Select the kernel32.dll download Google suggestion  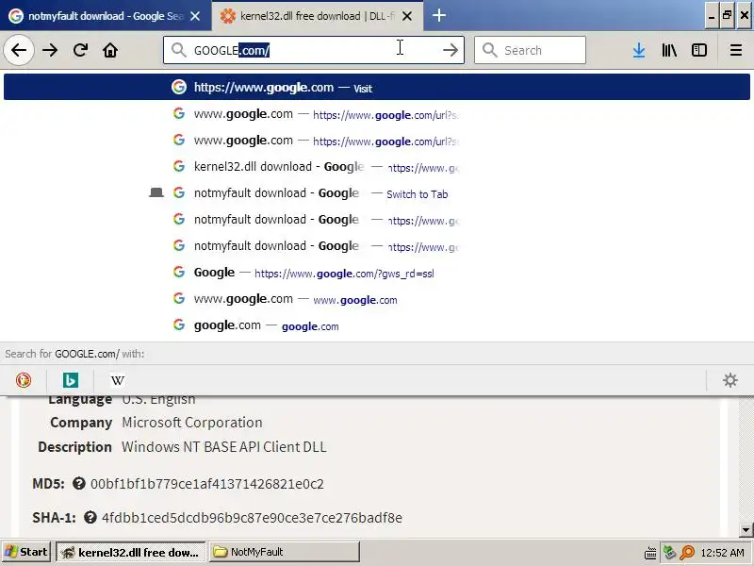(x=377, y=167)
